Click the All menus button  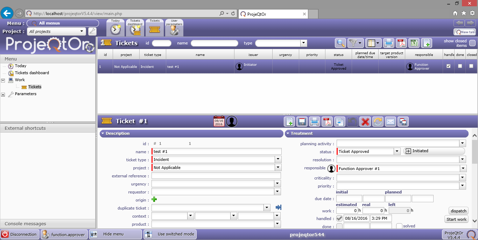click(x=63, y=23)
